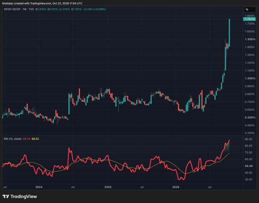This screenshot has width=259, height=203.
Task: Click the 30.00 RSI axis label
Action: tap(249, 179)
